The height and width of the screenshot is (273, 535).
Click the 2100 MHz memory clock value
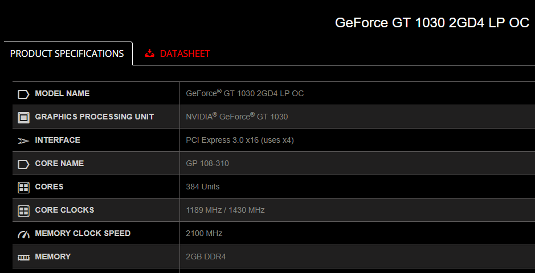coord(204,233)
